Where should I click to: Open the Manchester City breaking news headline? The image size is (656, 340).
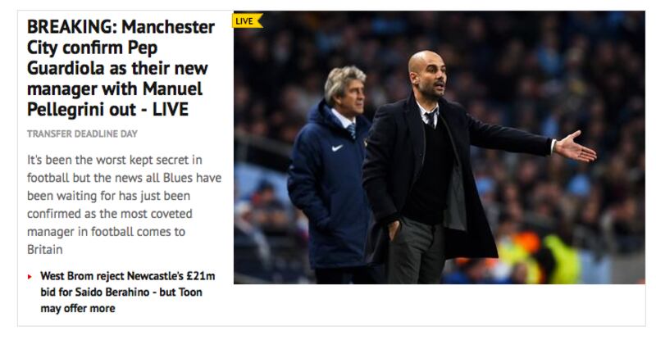pyautogui.click(x=121, y=68)
